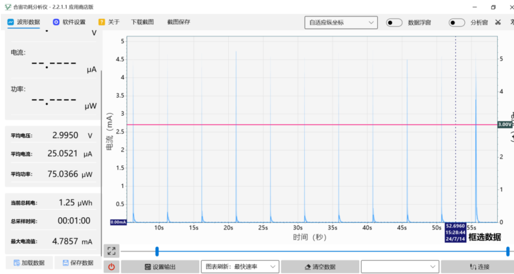The image size is (514, 274).
Task: Click the 设置输出 button
Action: (x=160, y=267)
